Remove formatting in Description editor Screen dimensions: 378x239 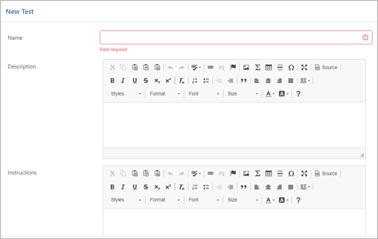(x=182, y=80)
